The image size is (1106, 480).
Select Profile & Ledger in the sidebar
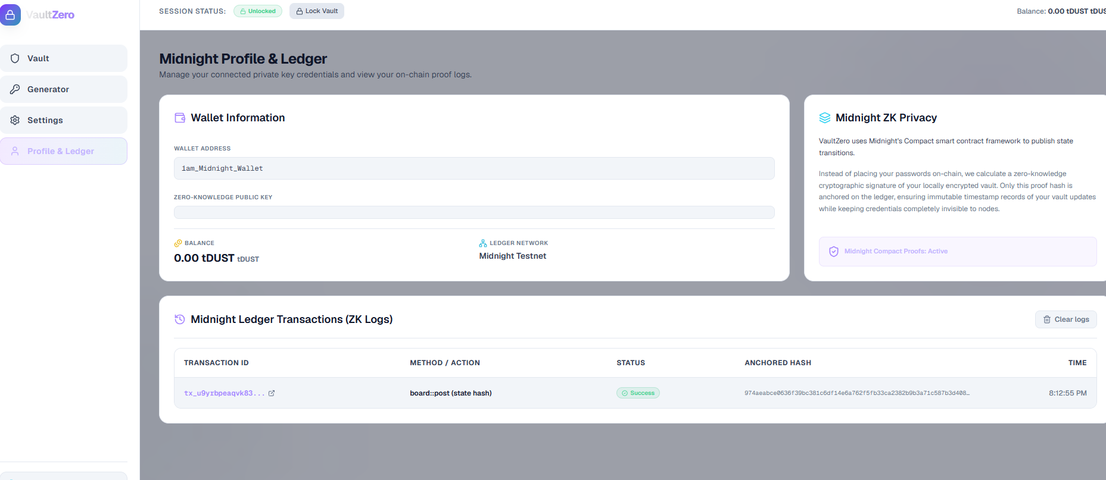(64, 151)
